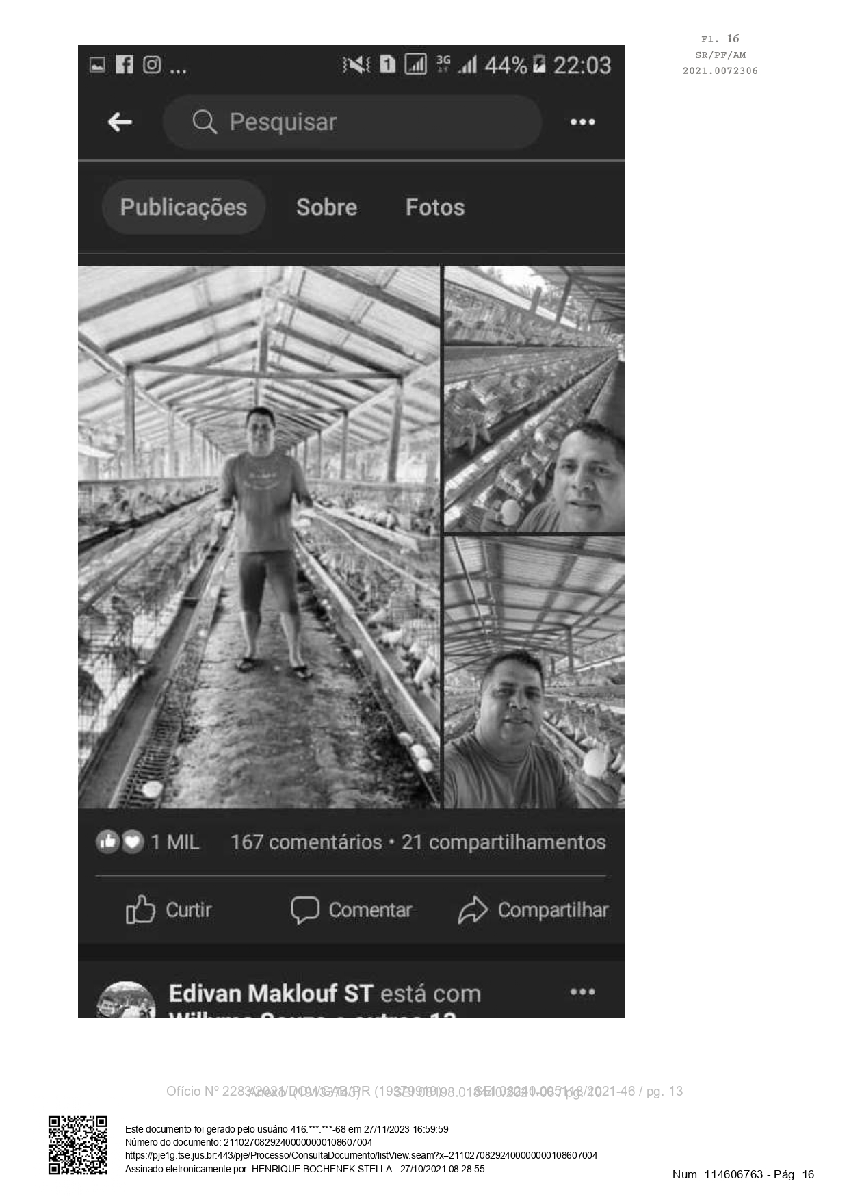This screenshot has height=1201, width=849.
Task: Tap the Comentar speech bubble button
Action: point(351,910)
